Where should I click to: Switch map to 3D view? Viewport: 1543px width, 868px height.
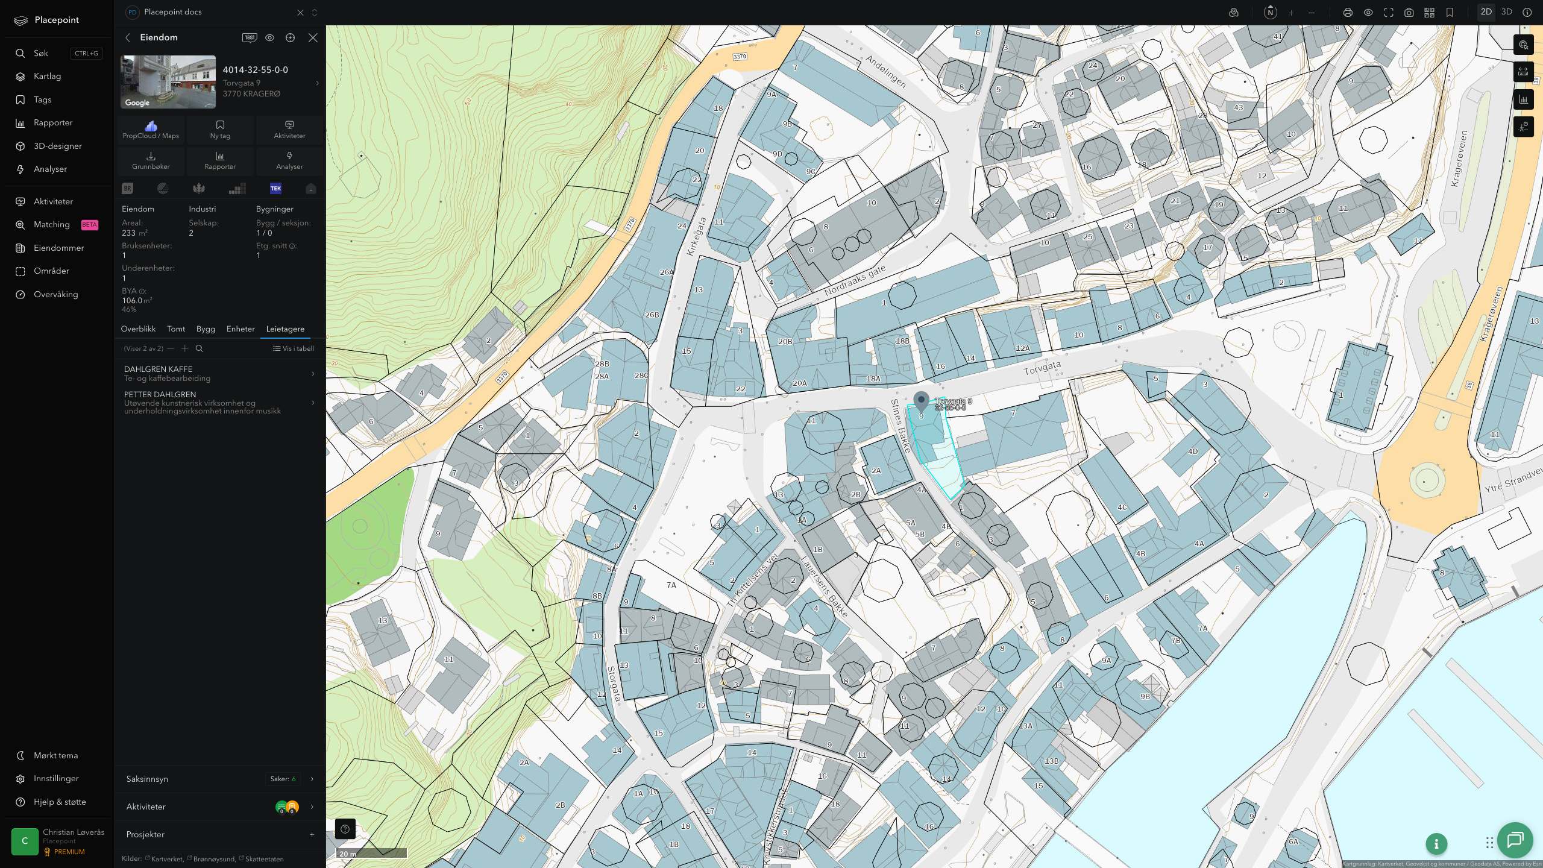click(x=1507, y=12)
